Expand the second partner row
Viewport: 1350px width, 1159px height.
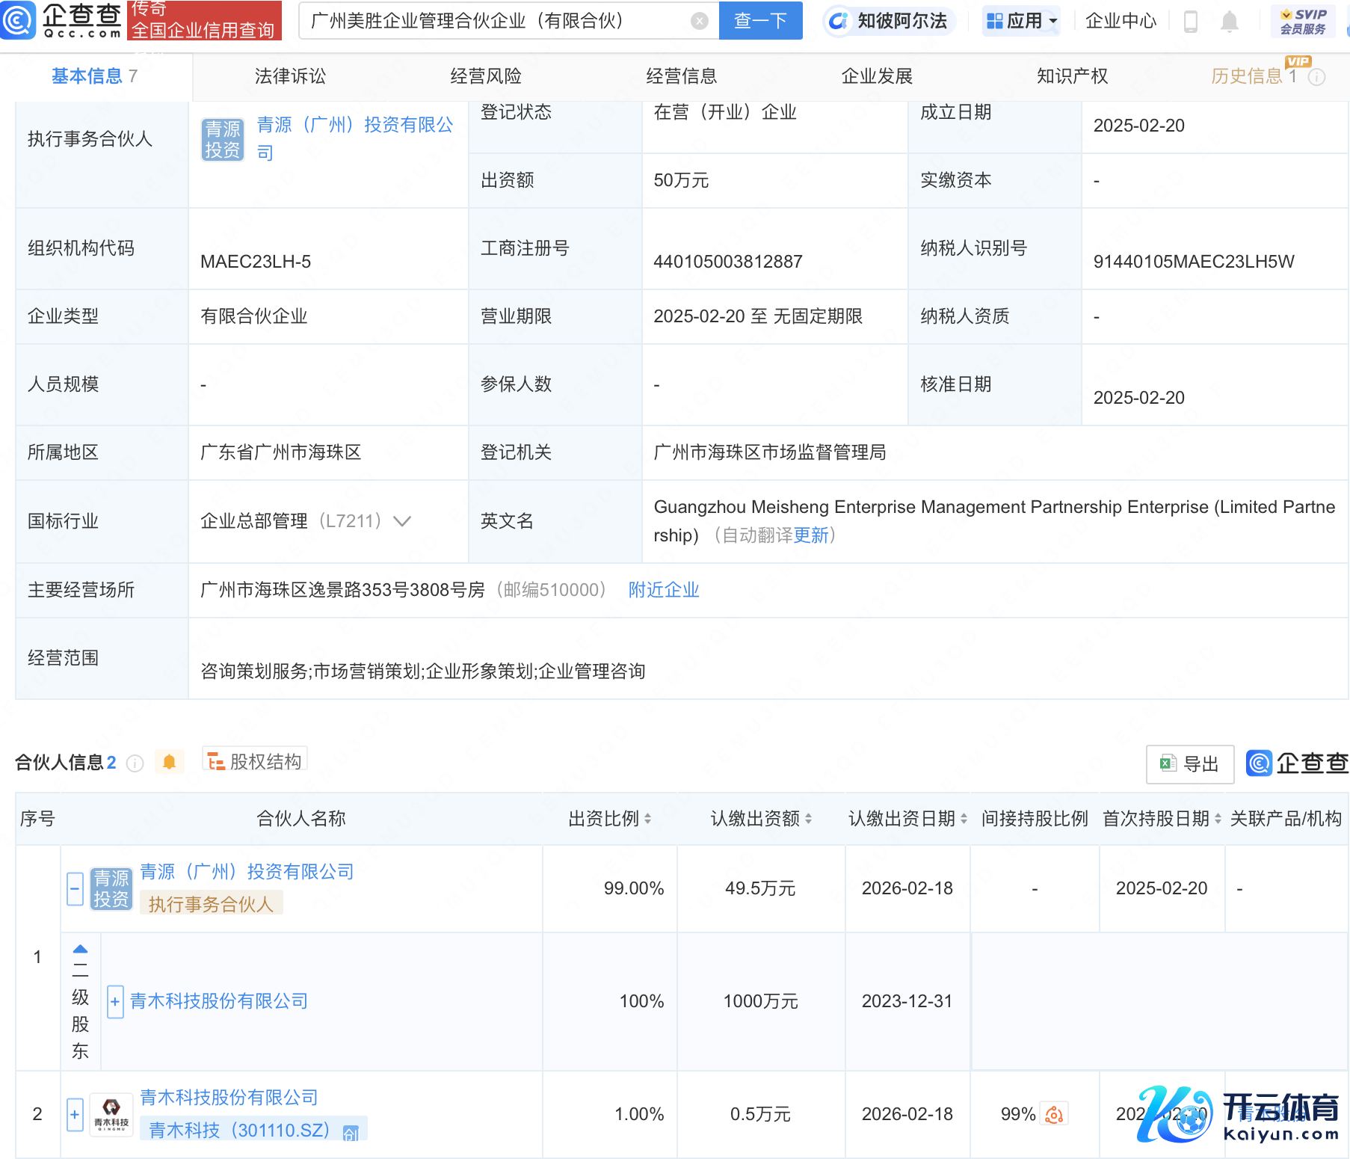click(x=75, y=1115)
